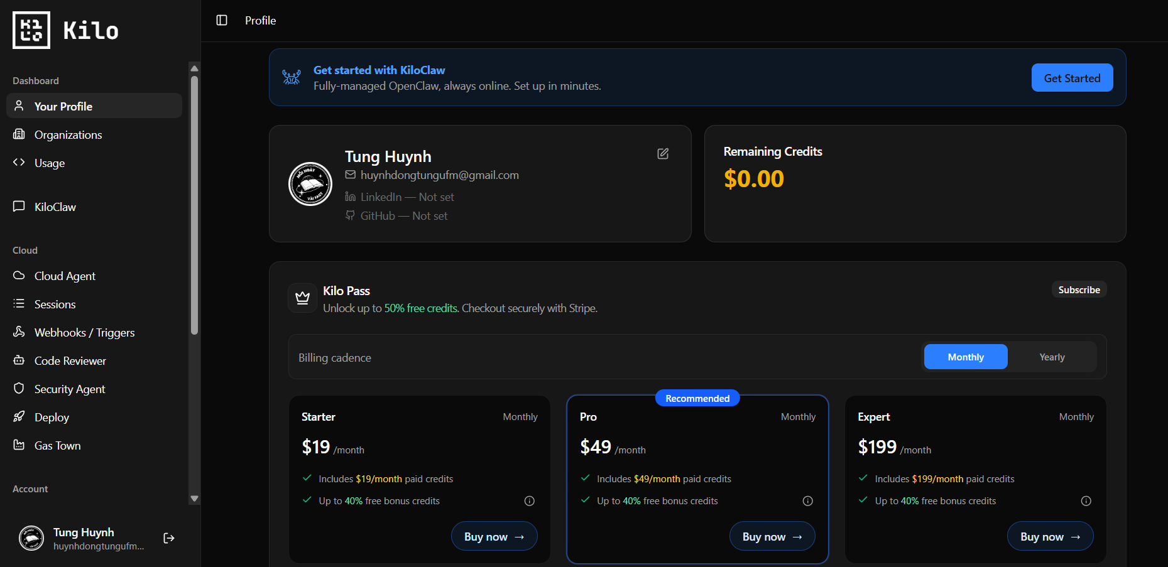Open Your Profile in sidebar
This screenshot has width=1168, height=567.
coord(94,105)
